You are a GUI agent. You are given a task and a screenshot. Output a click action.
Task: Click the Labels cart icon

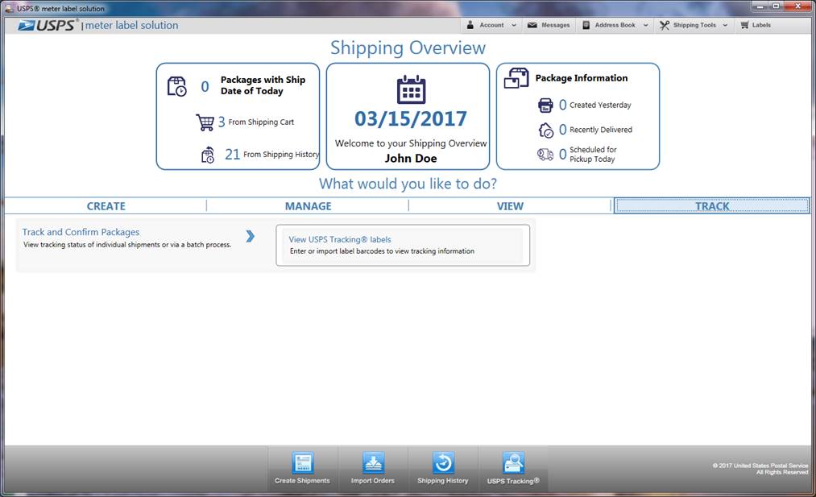point(744,25)
